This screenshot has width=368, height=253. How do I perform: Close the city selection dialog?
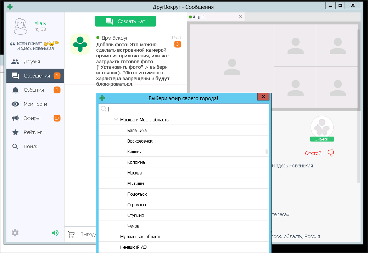tap(263, 97)
